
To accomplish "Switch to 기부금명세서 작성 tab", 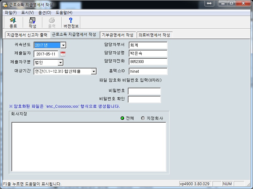I will pos(117,35).
